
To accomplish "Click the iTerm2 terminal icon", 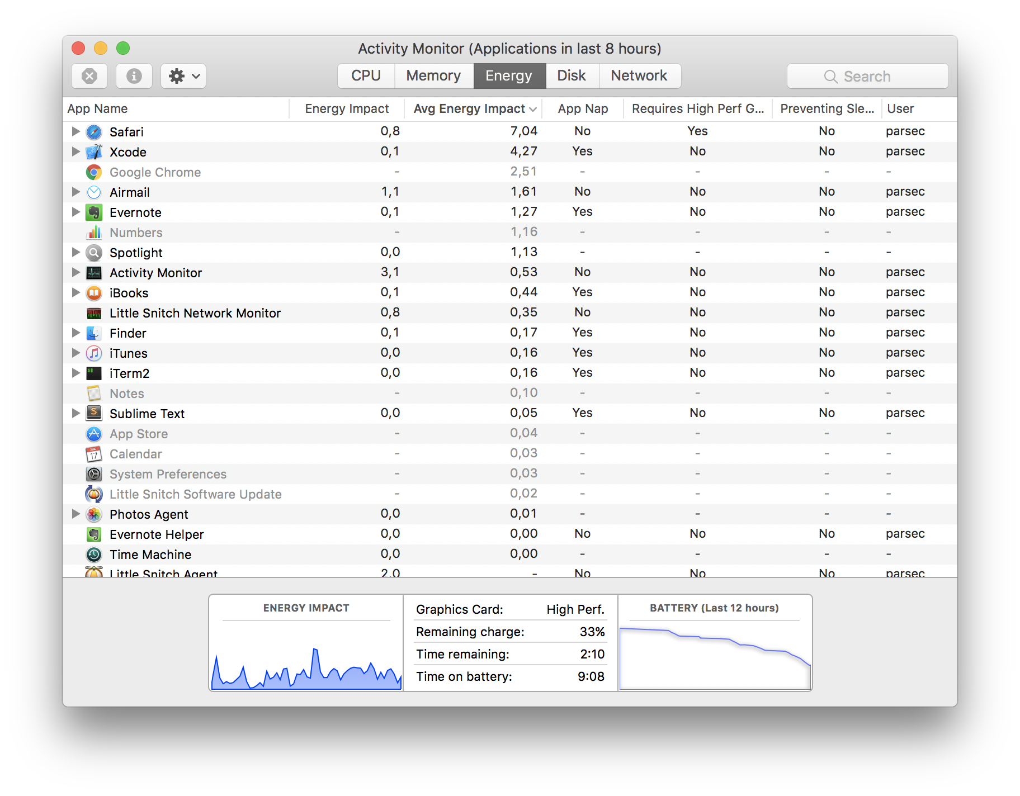I will (94, 373).
